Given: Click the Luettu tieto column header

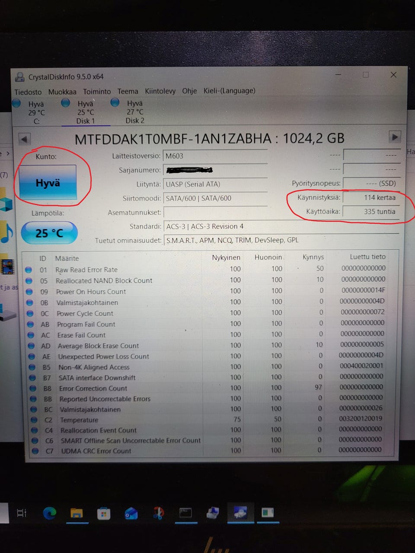Looking at the screenshot, I should [367, 256].
